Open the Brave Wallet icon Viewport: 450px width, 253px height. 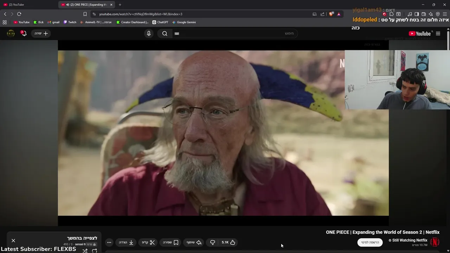click(x=424, y=14)
